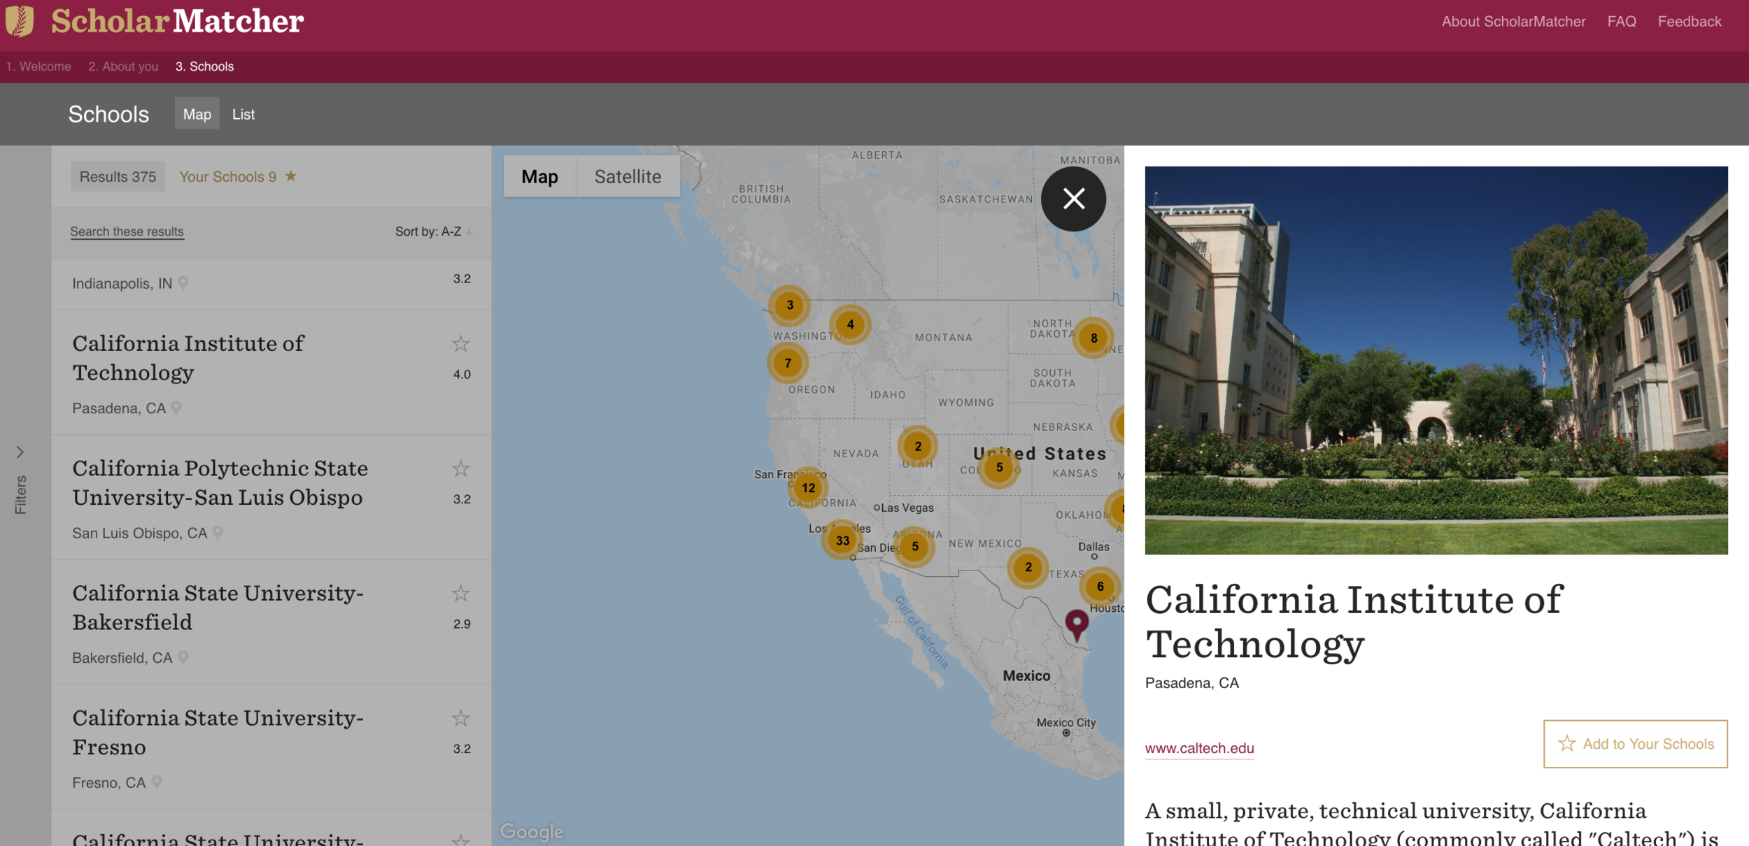Open the www.caltech.edu link
The image size is (1749, 846).
coord(1199,748)
